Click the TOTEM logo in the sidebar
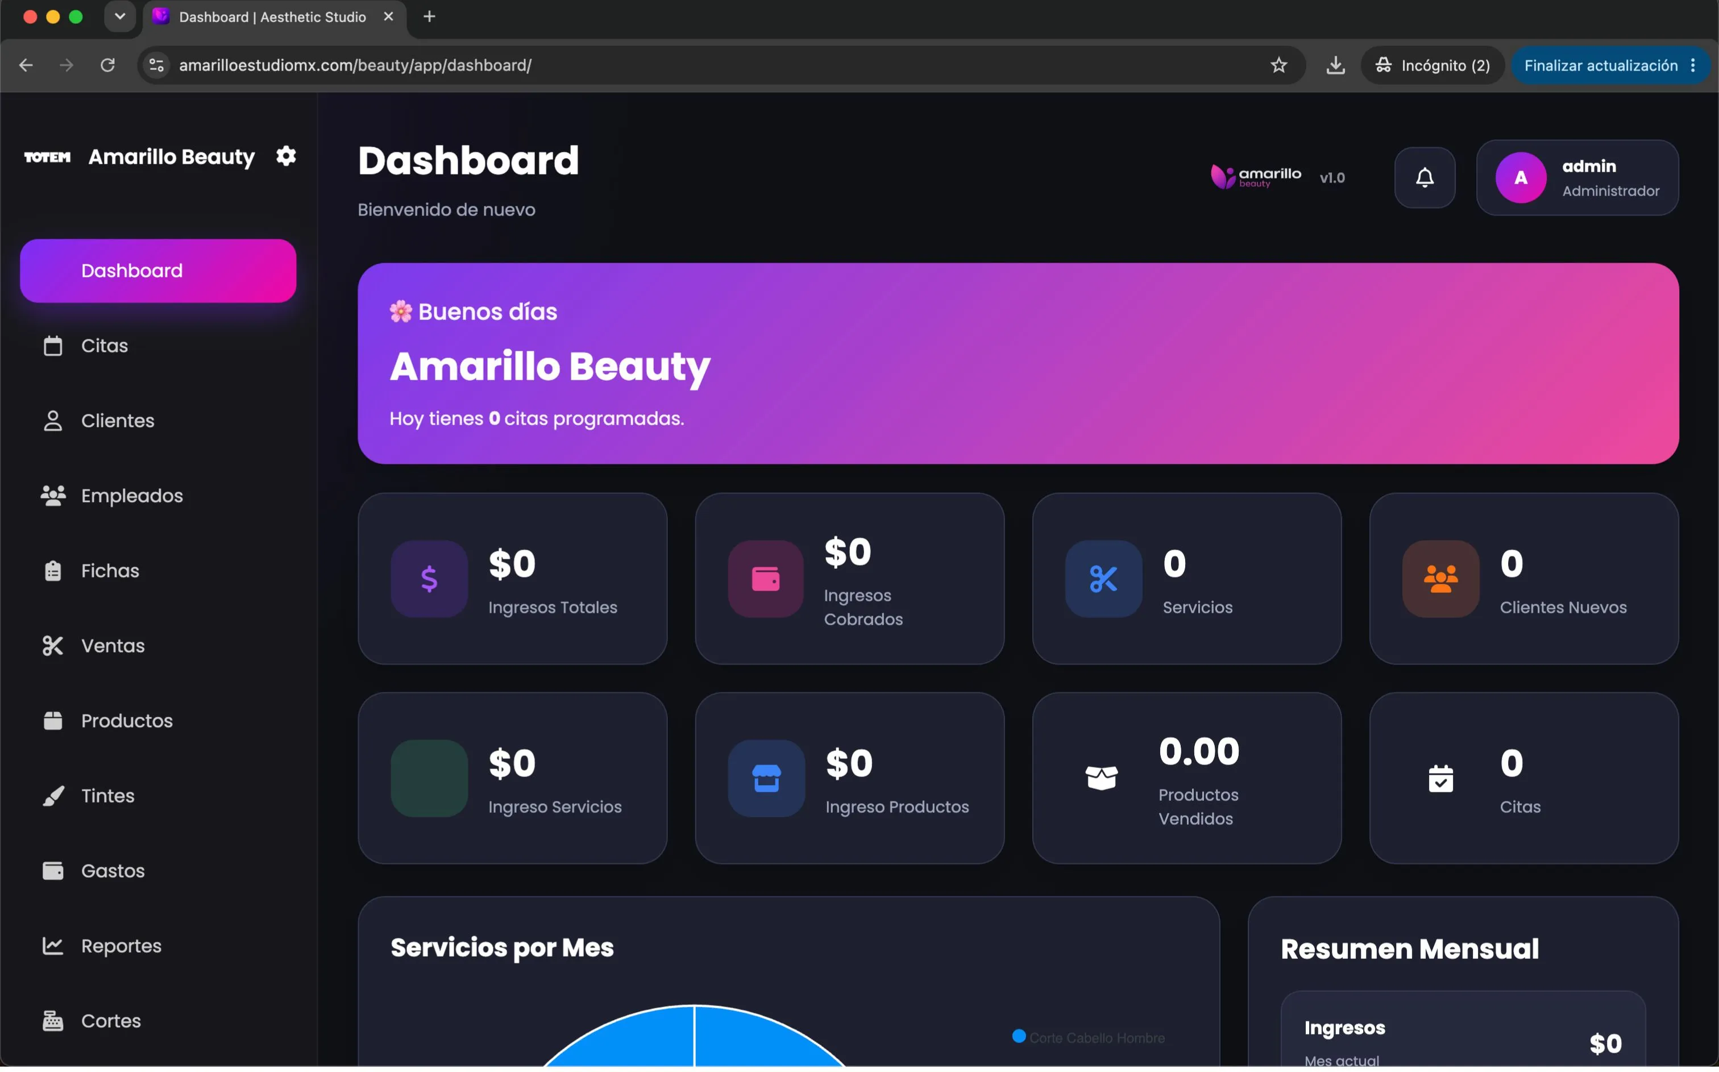1719x1072 pixels. [48, 157]
